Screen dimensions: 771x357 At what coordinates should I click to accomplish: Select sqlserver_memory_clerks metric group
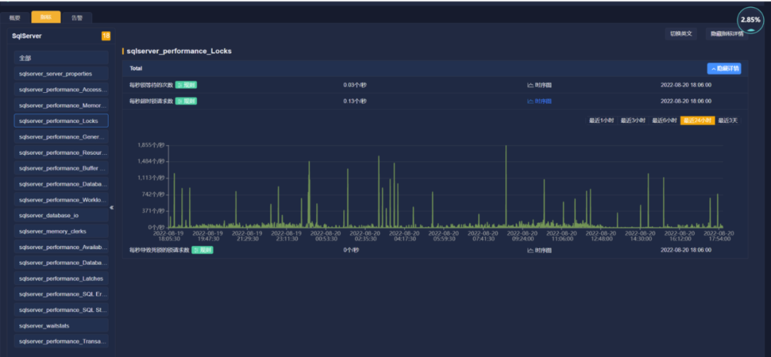point(61,231)
